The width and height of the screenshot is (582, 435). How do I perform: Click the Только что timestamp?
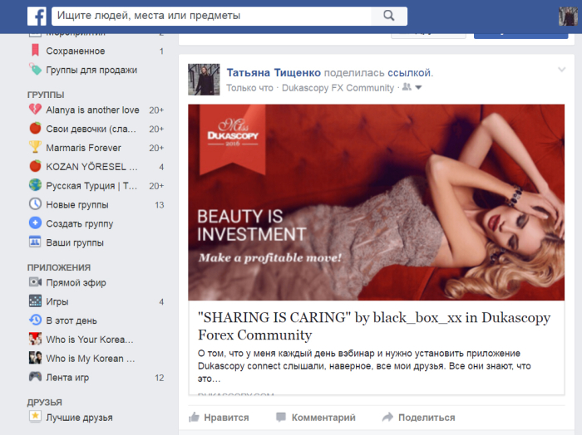click(249, 88)
